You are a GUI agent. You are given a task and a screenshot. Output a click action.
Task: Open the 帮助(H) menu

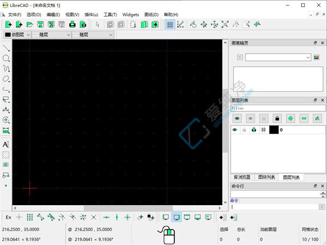tap(171, 15)
